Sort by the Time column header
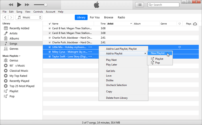 [100, 24]
